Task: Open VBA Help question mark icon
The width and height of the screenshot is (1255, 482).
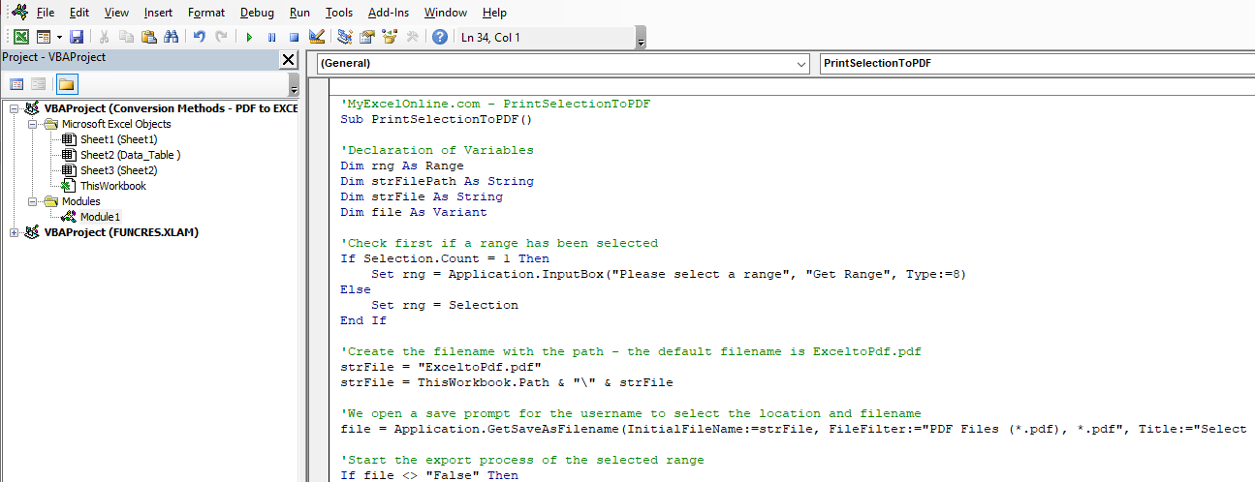Action: tap(440, 37)
